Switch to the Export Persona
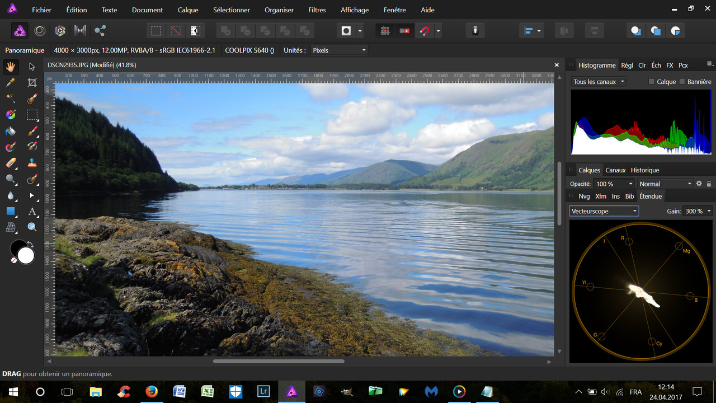The width and height of the screenshot is (716, 403). tap(100, 31)
